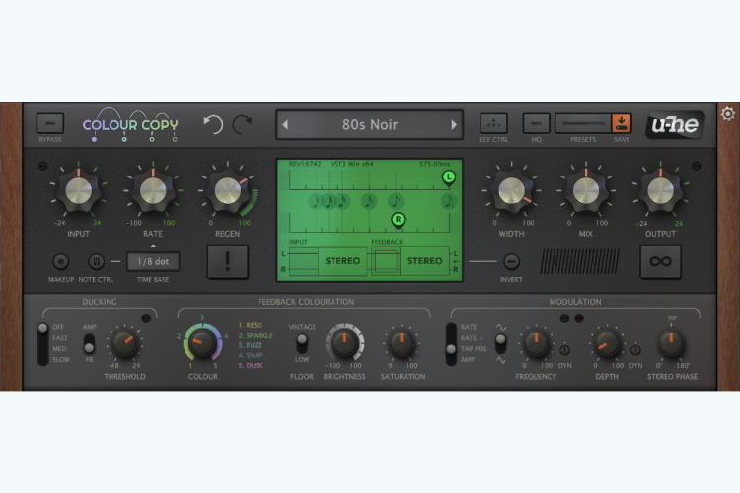This screenshot has height=493, width=740.
Task: Click the small triangle under Rate
Action: [x=153, y=246]
